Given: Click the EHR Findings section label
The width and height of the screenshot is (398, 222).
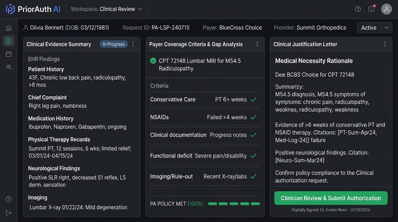Looking at the screenshot, I should 44,59.
